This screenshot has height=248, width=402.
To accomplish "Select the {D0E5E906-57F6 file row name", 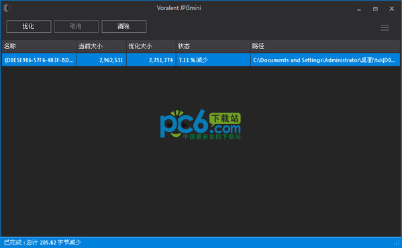I will click(39, 60).
